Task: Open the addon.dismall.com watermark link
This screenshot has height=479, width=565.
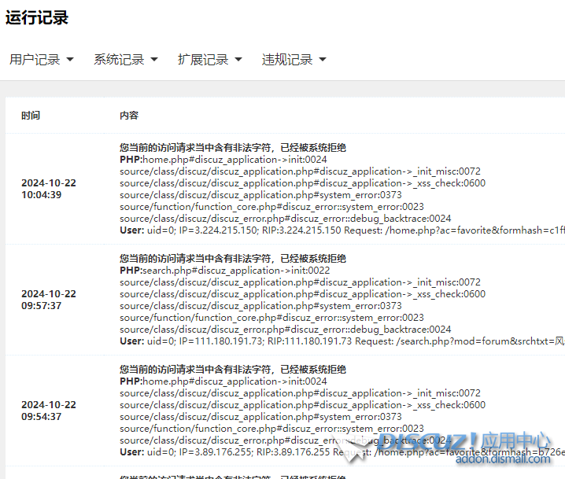Action: coord(504,459)
